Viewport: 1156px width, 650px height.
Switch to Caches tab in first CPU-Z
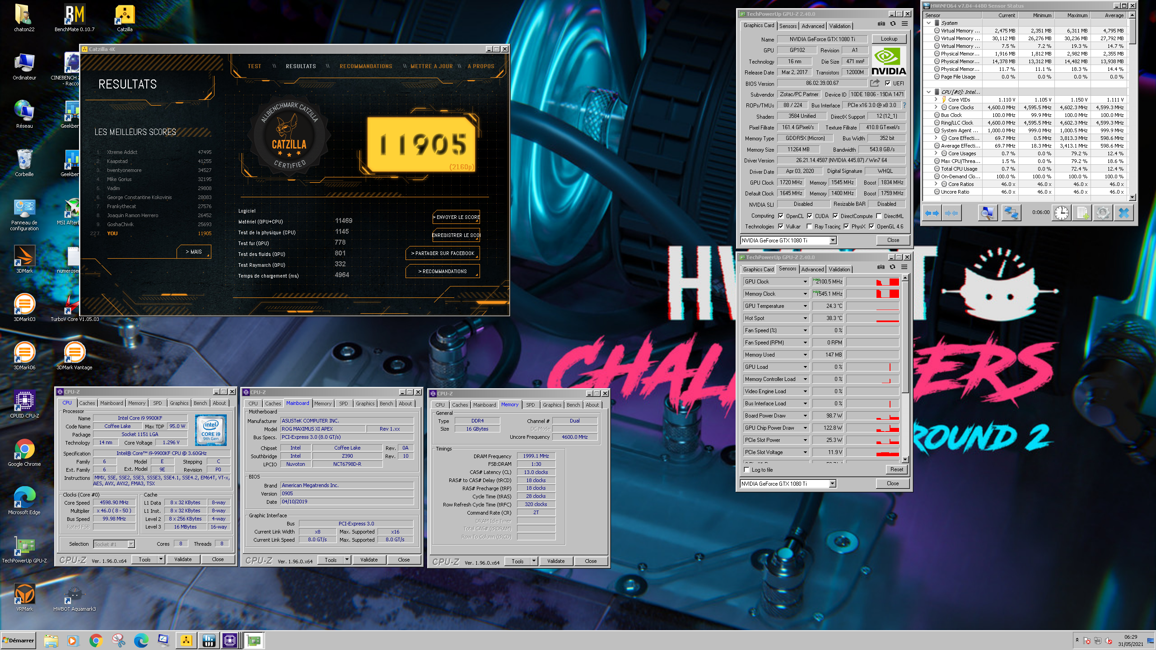[87, 403]
